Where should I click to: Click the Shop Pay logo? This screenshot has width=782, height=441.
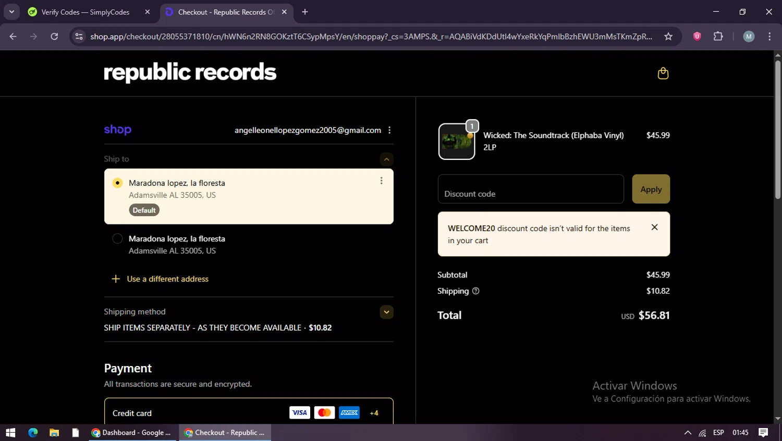click(118, 130)
